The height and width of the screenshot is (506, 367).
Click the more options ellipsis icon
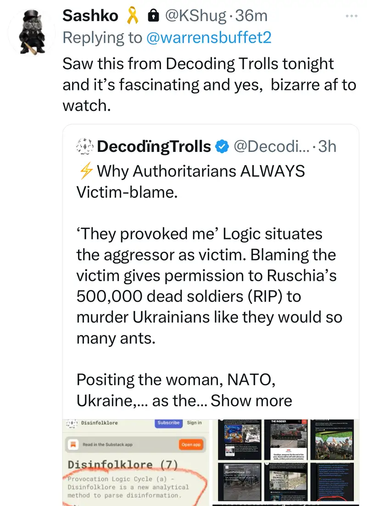351,16
